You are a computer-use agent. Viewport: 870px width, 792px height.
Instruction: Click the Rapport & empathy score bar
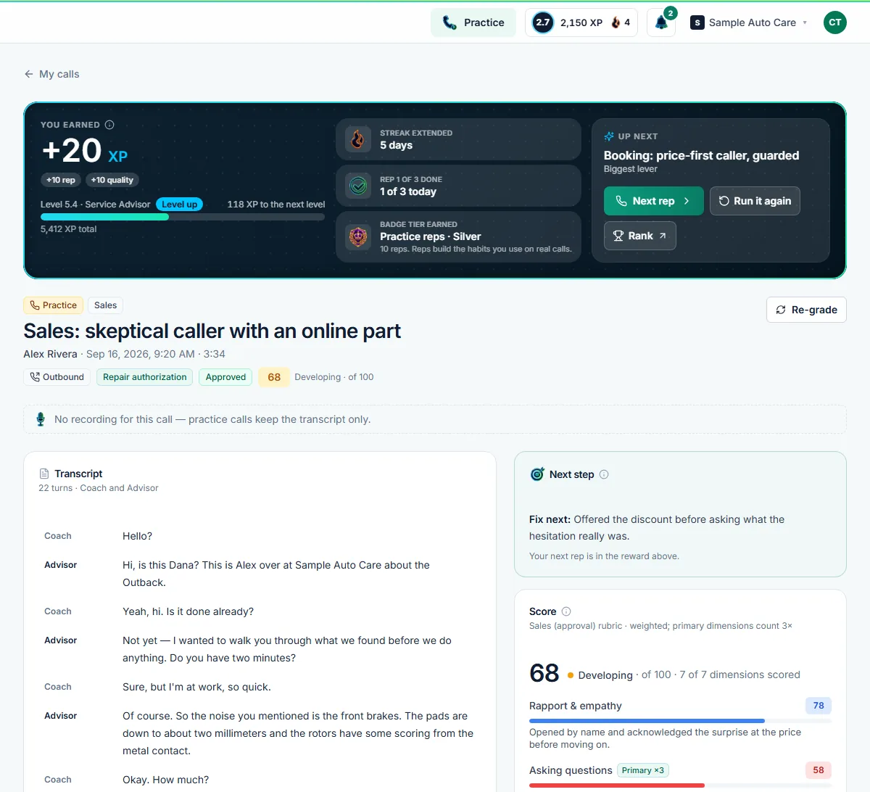(x=680, y=721)
